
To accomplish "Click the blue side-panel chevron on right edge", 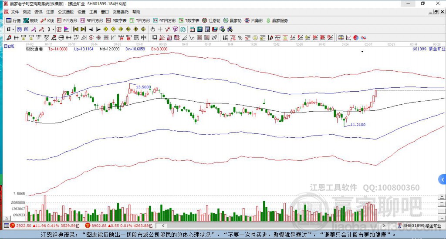I will point(443,179).
